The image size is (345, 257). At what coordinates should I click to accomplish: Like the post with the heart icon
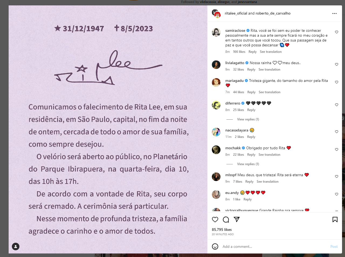pos(215,220)
